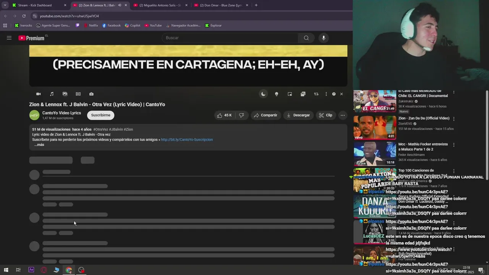Image resolution: width=489 pixels, height=275 pixels.
Task: Open the Facebook bookmark
Action: [x=112, y=26]
